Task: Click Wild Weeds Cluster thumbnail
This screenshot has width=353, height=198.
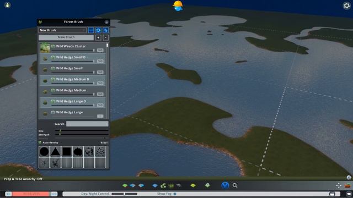Action: tap(45, 48)
